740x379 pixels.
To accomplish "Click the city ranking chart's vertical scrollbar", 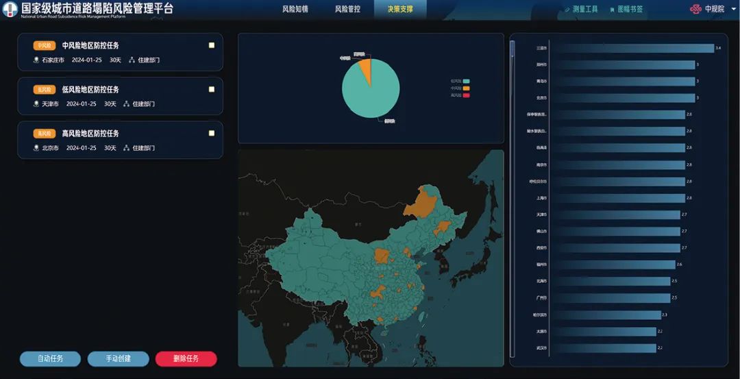I will tap(513, 199).
